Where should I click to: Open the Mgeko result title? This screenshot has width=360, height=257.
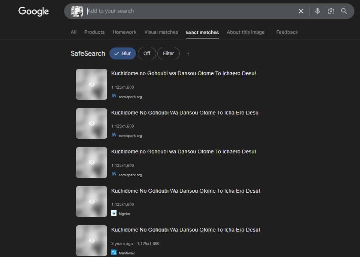(x=185, y=191)
